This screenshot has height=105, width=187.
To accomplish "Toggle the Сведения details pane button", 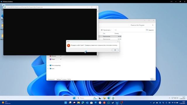I will coord(150,30).
